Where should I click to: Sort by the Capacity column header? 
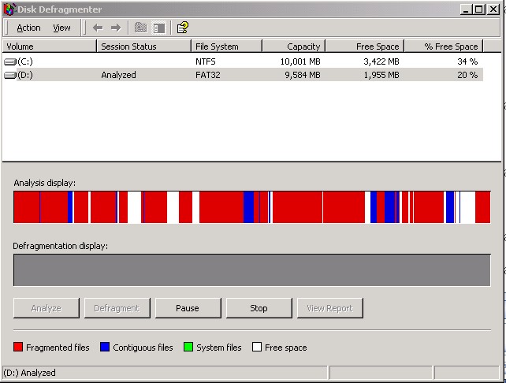point(294,46)
